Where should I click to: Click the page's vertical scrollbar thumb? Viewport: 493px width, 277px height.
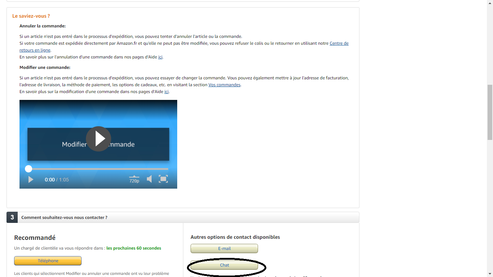tap(490, 112)
